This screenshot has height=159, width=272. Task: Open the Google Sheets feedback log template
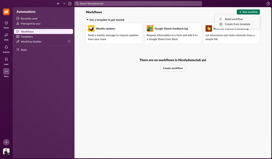tap(173, 33)
